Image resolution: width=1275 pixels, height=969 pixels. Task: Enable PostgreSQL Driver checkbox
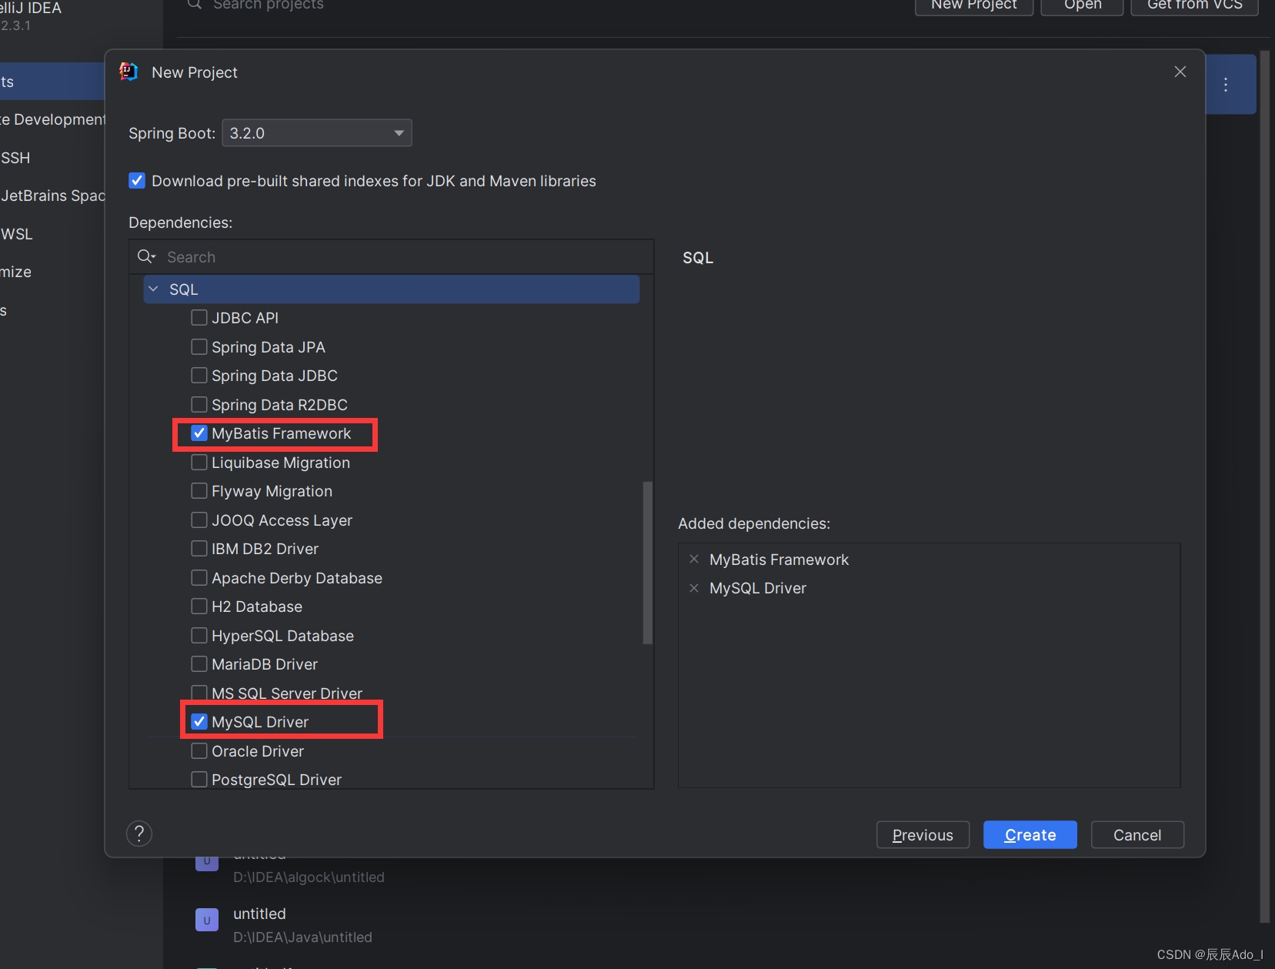199,779
